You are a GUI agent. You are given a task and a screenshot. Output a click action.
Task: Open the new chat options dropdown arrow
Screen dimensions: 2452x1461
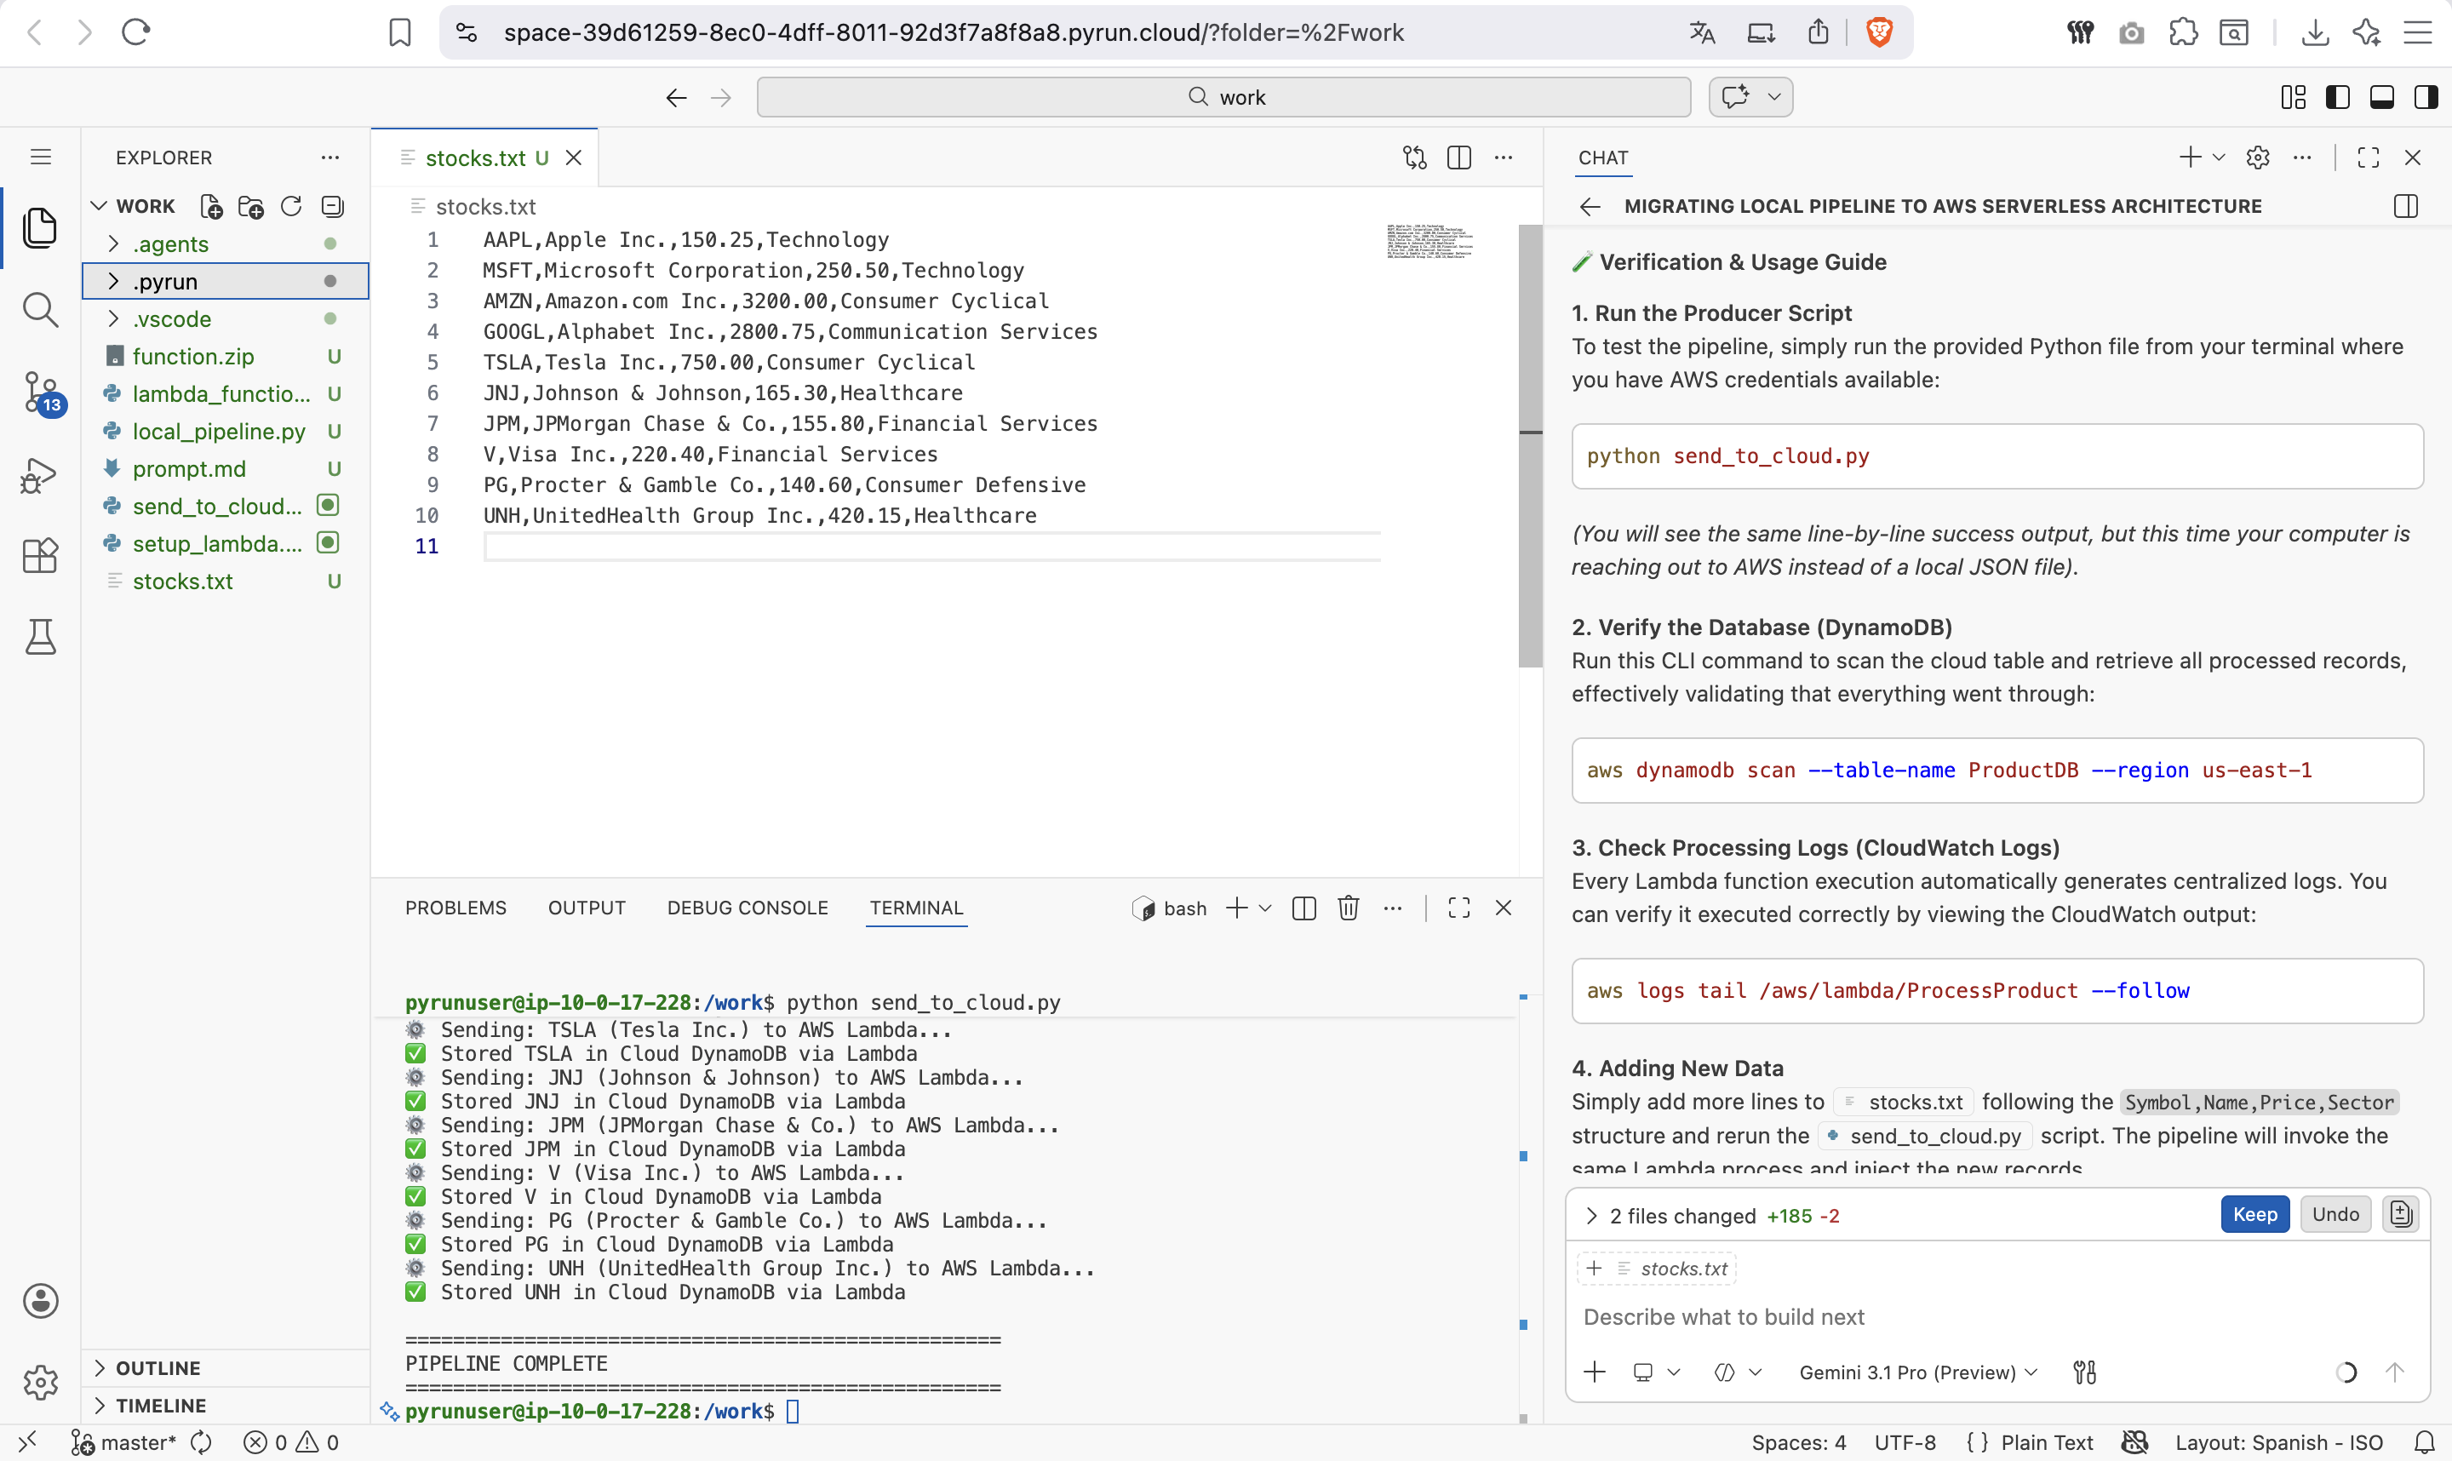point(2219,158)
